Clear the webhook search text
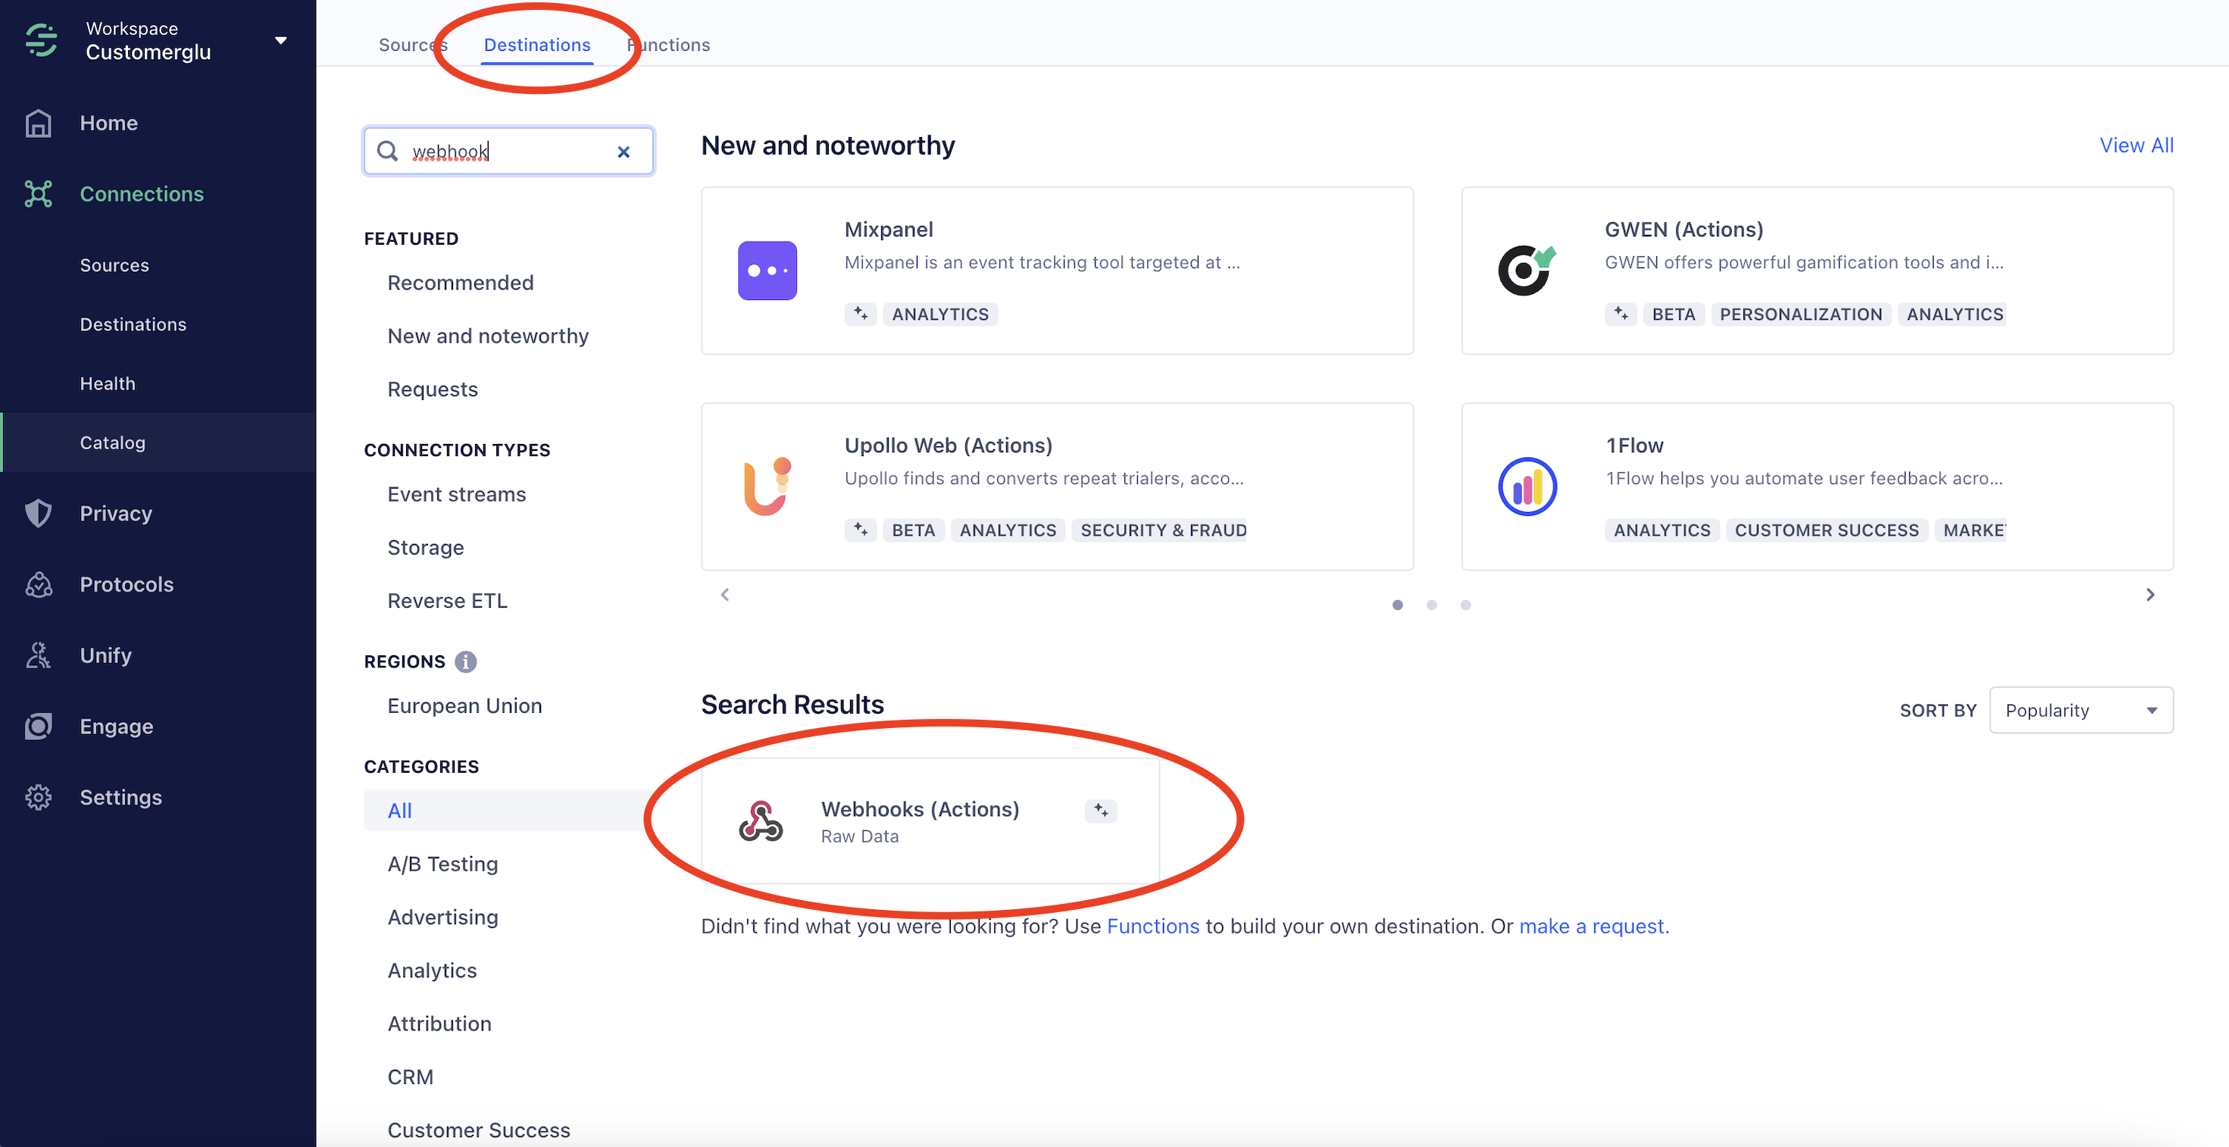 coord(623,152)
